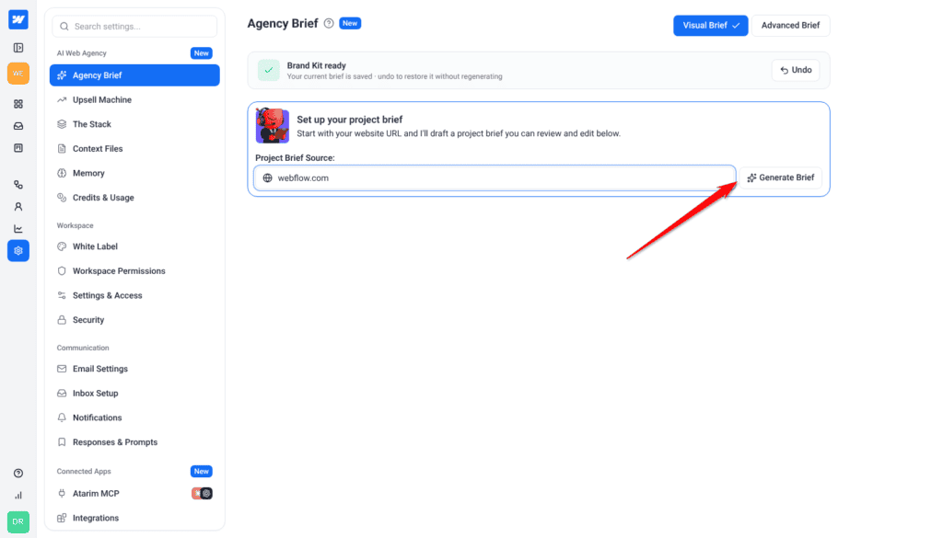Open the inbox tray icon in the rail

[x=18, y=126]
